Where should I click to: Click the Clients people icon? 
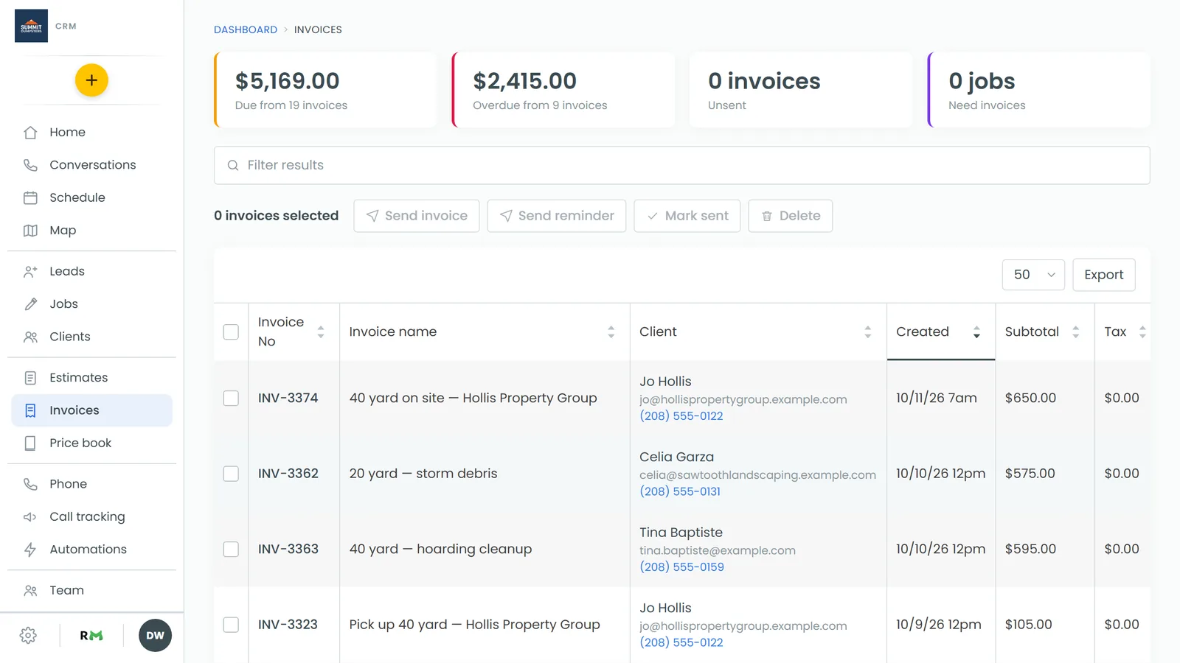click(x=30, y=337)
